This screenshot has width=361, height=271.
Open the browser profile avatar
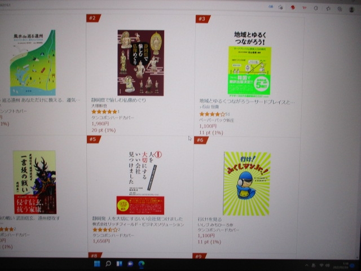351,10
